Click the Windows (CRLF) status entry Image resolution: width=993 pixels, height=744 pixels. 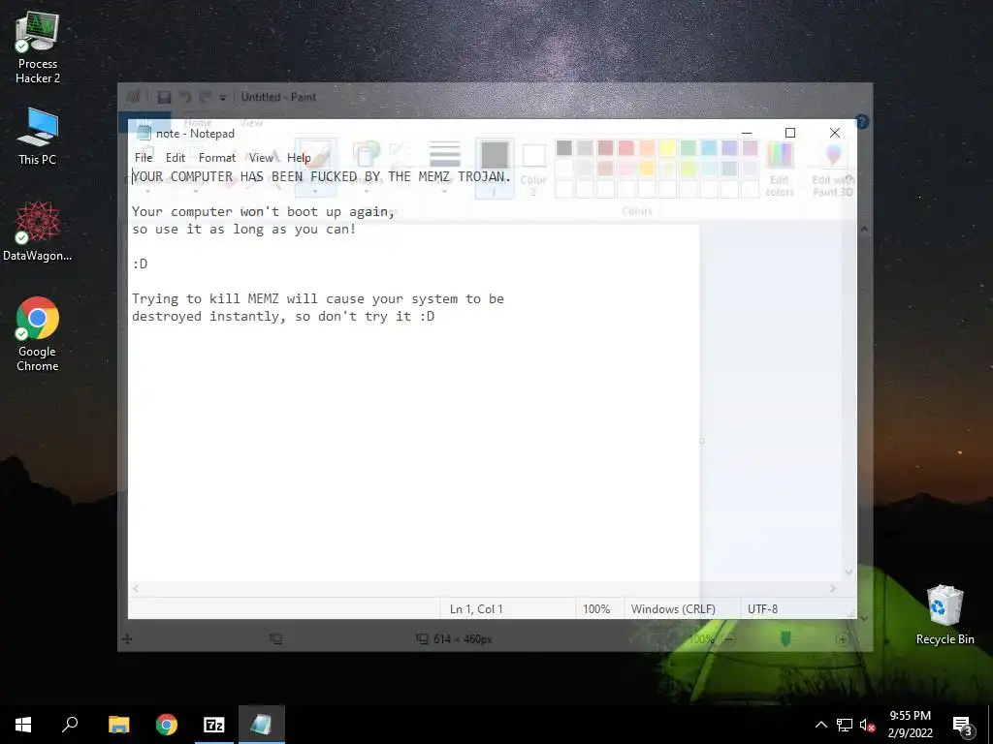tap(673, 608)
